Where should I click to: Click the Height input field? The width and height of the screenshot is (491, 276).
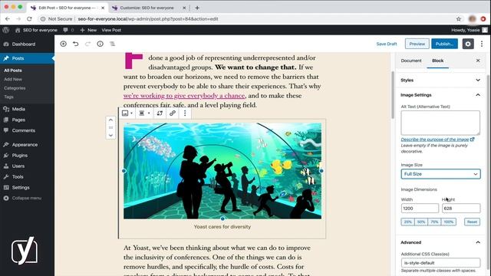[461, 208]
